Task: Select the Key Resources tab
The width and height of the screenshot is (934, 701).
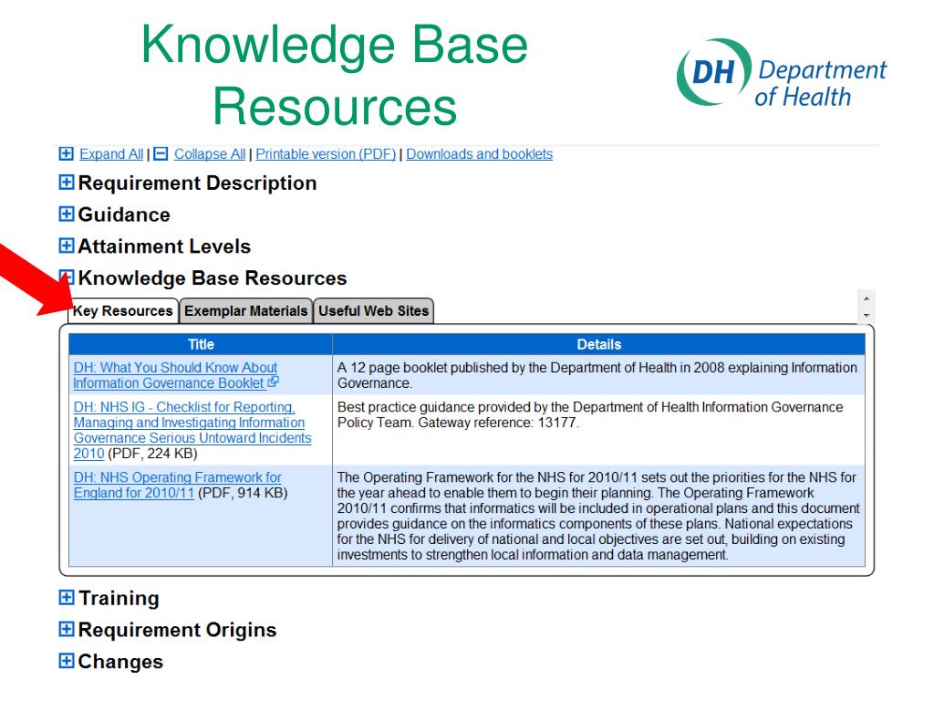Action: 123,311
